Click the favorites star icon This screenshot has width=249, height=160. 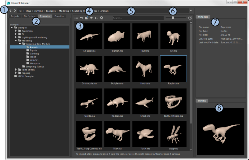91,18
